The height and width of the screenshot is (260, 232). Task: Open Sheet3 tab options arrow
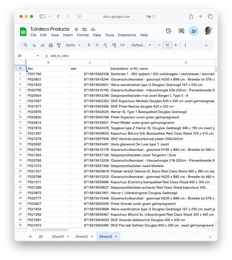[116, 236]
